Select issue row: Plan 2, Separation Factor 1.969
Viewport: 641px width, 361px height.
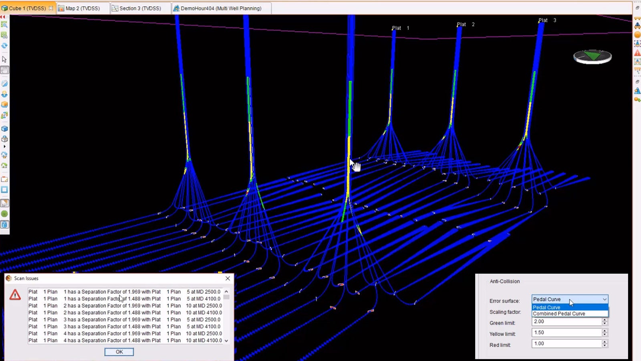(125, 306)
